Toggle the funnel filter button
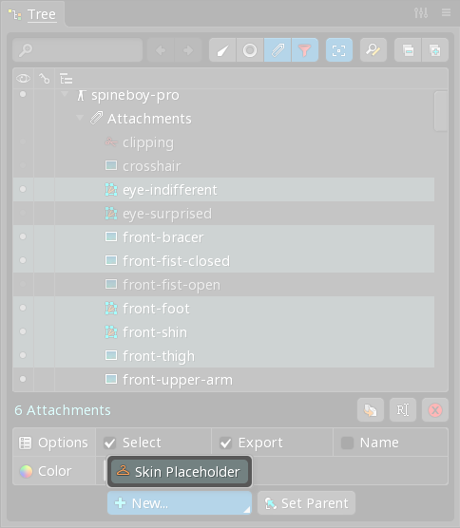The image size is (460, 528). click(x=305, y=50)
